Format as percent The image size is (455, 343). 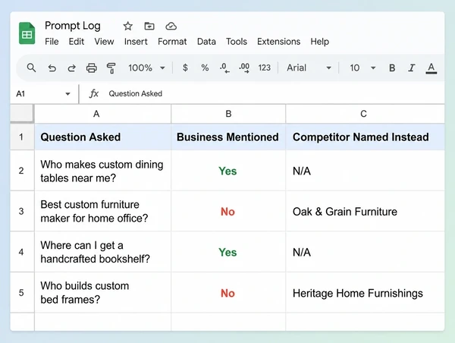pos(205,68)
